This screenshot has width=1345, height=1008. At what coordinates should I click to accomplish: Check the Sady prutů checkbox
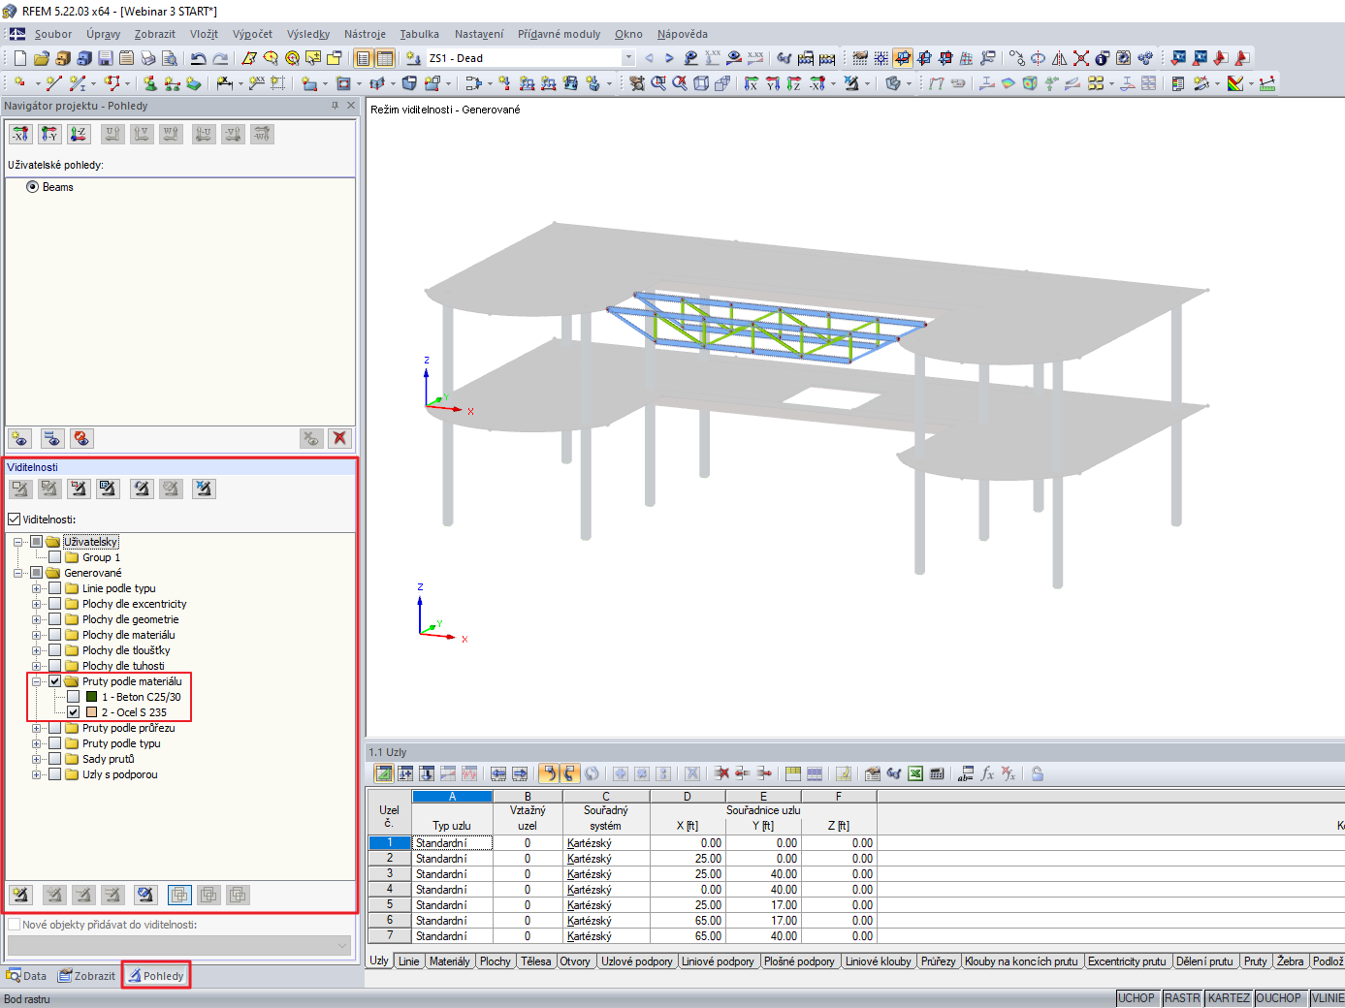pyautogui.click(x=55, y=759)
